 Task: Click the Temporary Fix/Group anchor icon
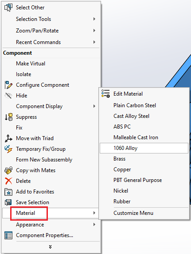coord(8,149)
